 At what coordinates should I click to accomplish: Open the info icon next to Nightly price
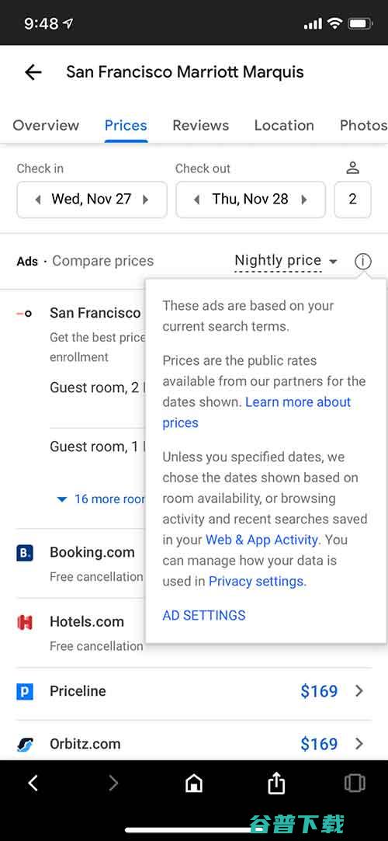tap(363, 261)
